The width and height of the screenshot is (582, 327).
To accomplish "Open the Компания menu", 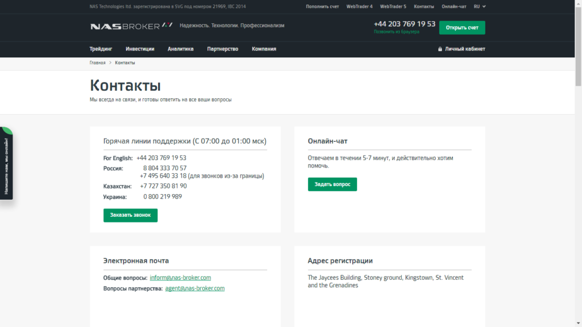I will pyautogui.click(x=264, y=49).
